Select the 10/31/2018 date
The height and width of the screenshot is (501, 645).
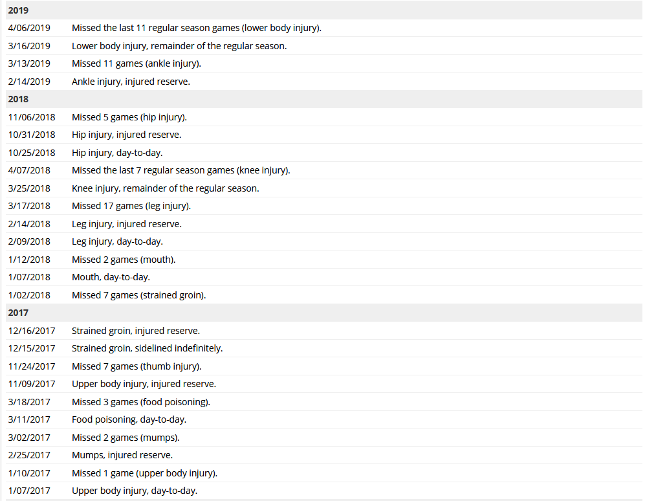[32, 135]
